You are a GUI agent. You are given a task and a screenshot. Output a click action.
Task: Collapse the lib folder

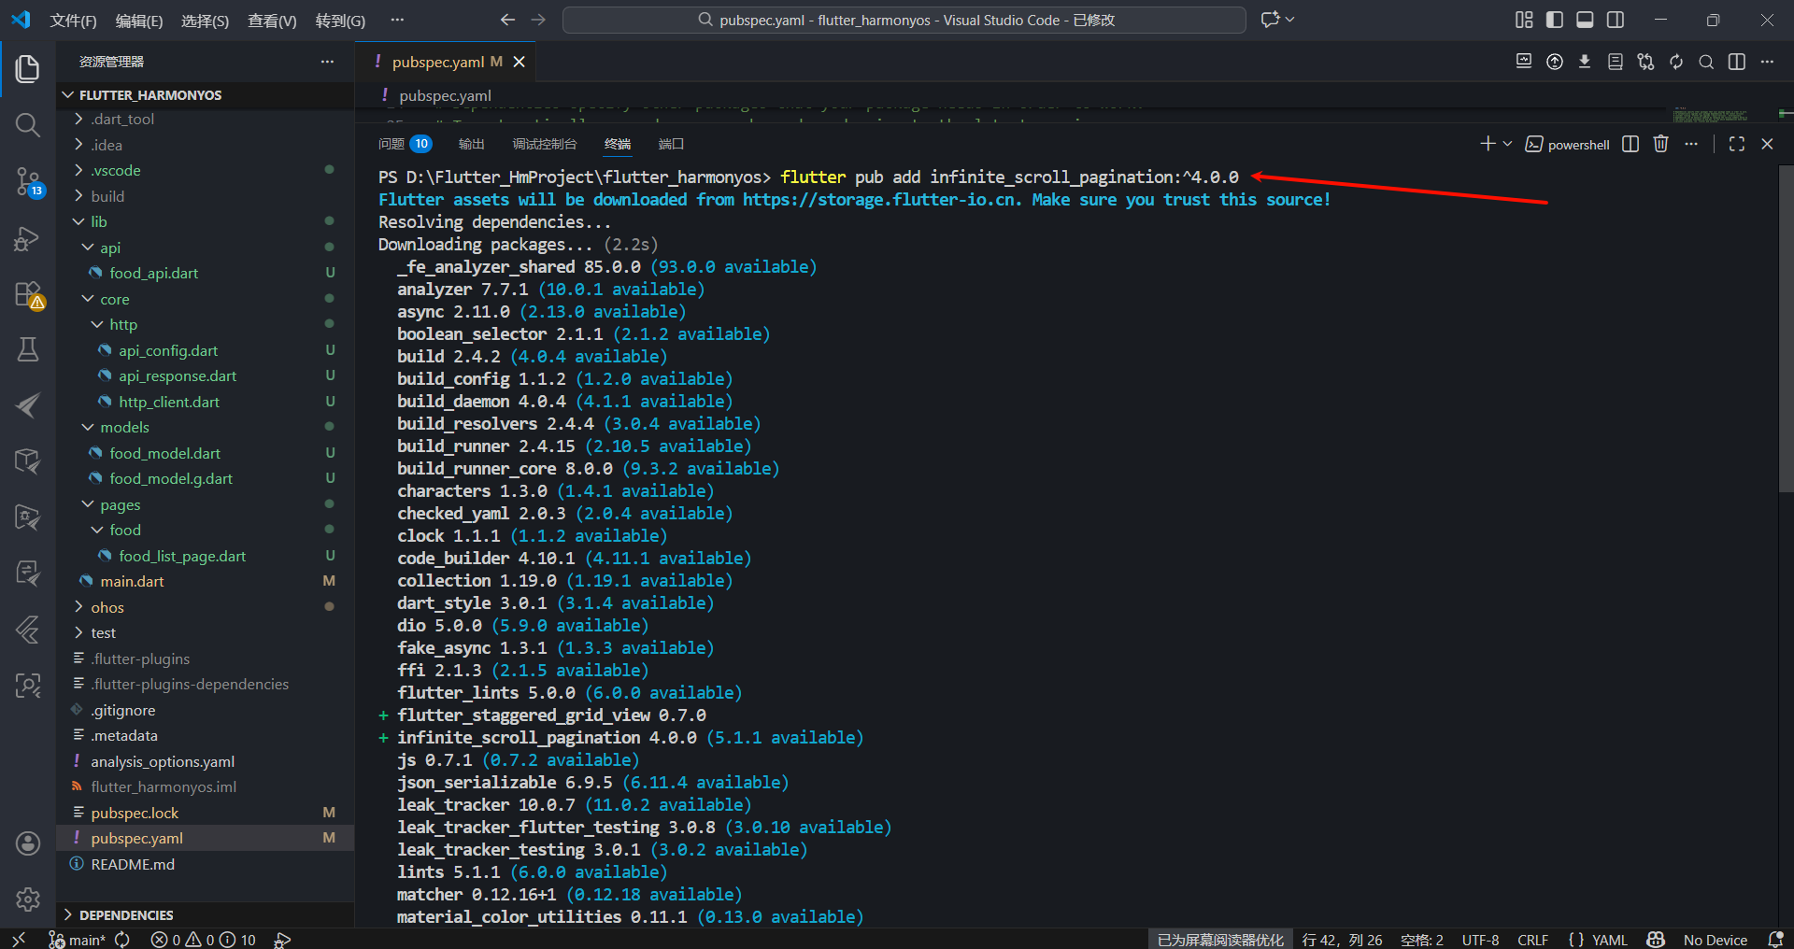tap(98, 222)
